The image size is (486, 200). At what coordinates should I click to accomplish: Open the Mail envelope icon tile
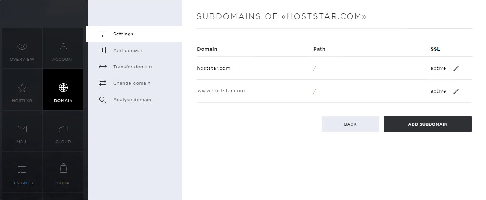coord(22,131)
